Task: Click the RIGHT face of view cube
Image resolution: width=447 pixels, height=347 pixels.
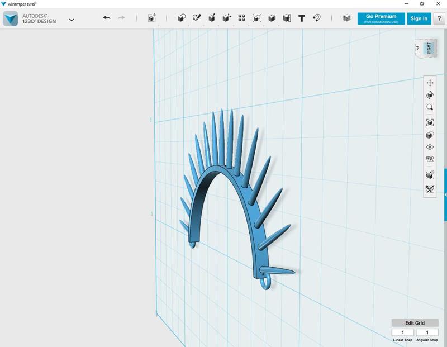Action: [429, 48]
